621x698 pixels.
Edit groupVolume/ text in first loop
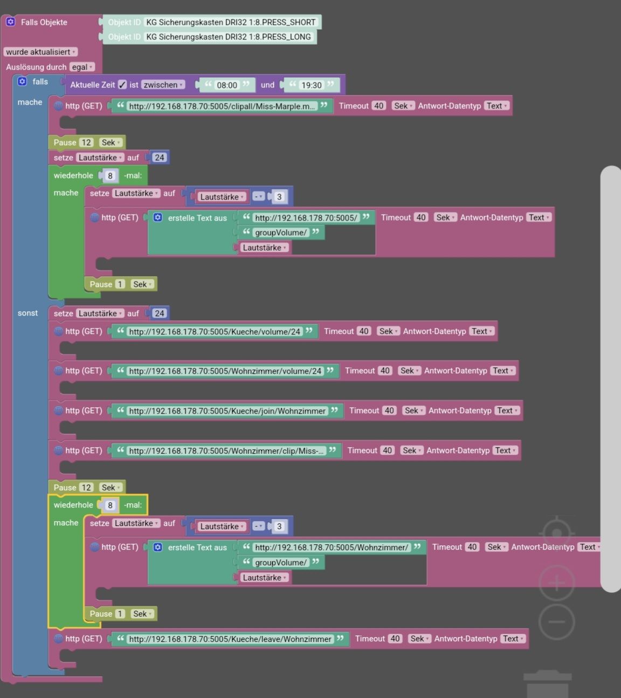[x=281, y=232]
